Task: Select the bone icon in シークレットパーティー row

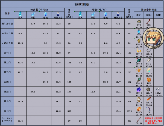Action: point(139,119)
